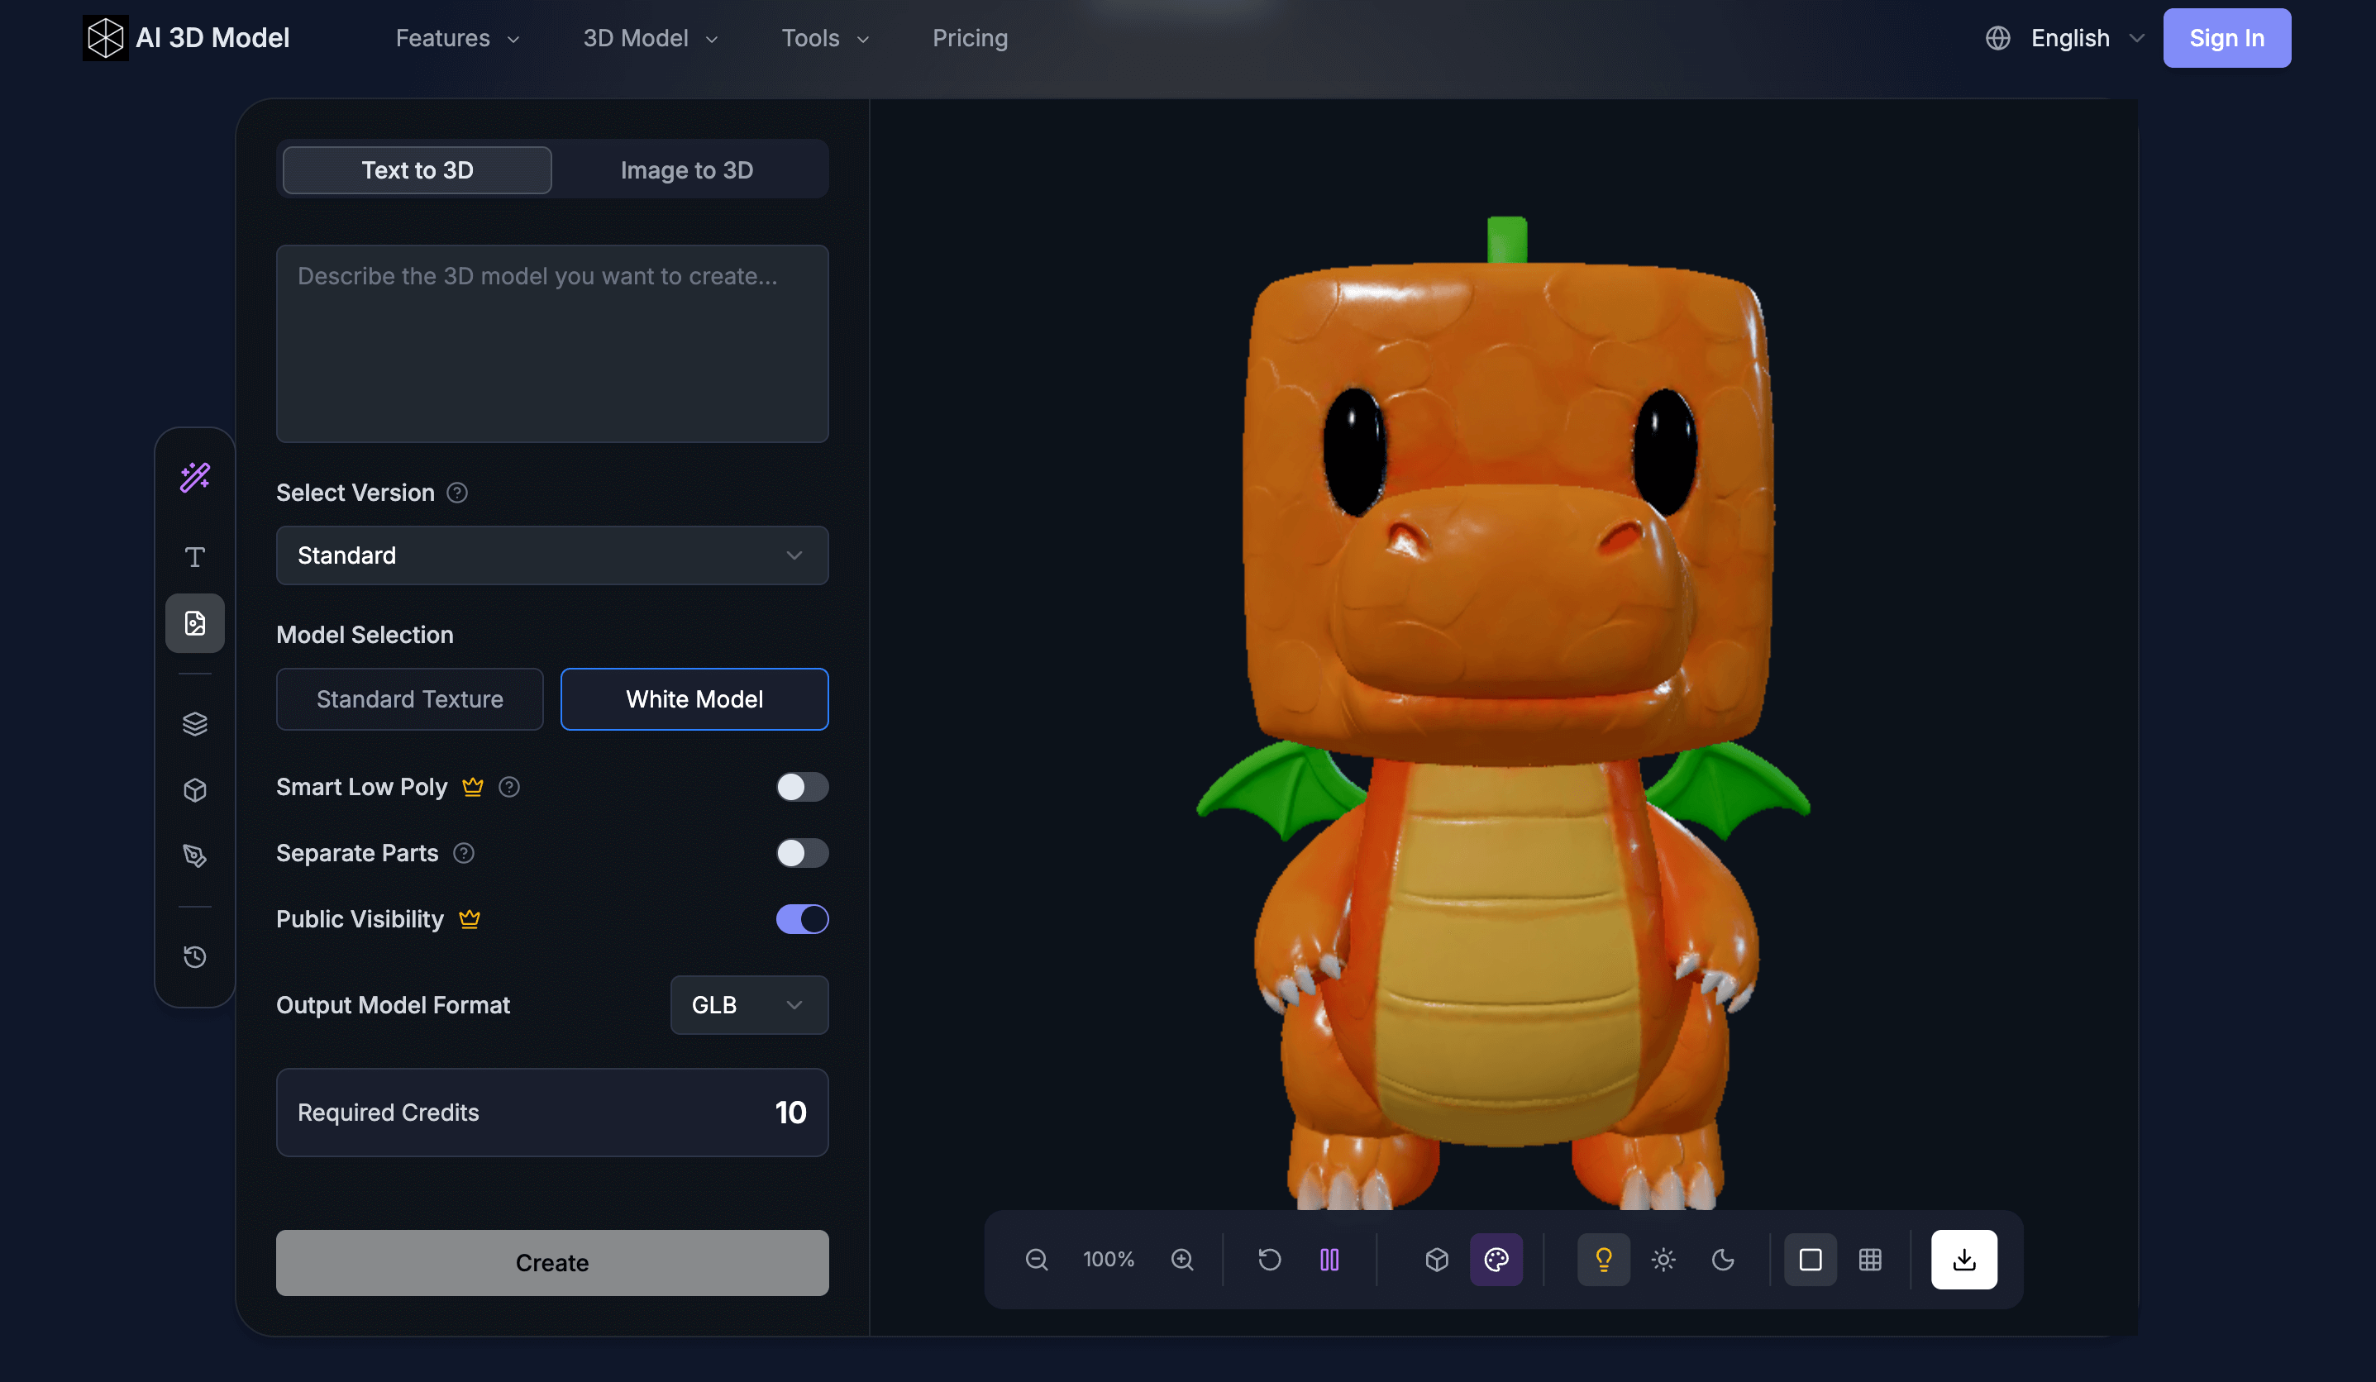The height and width of the screenshot is (1382, 2376).
Task: Select the layers panel icon
Action: 195,723
